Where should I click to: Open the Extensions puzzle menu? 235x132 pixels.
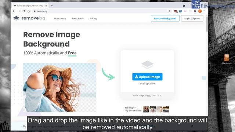click(195, 11)
